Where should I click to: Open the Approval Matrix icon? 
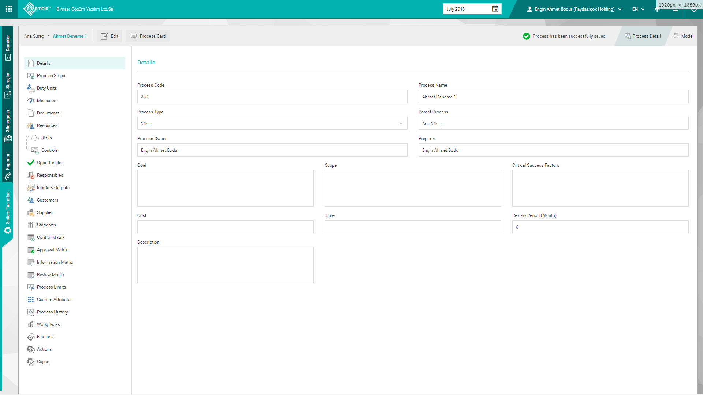(x=31, y=250)
